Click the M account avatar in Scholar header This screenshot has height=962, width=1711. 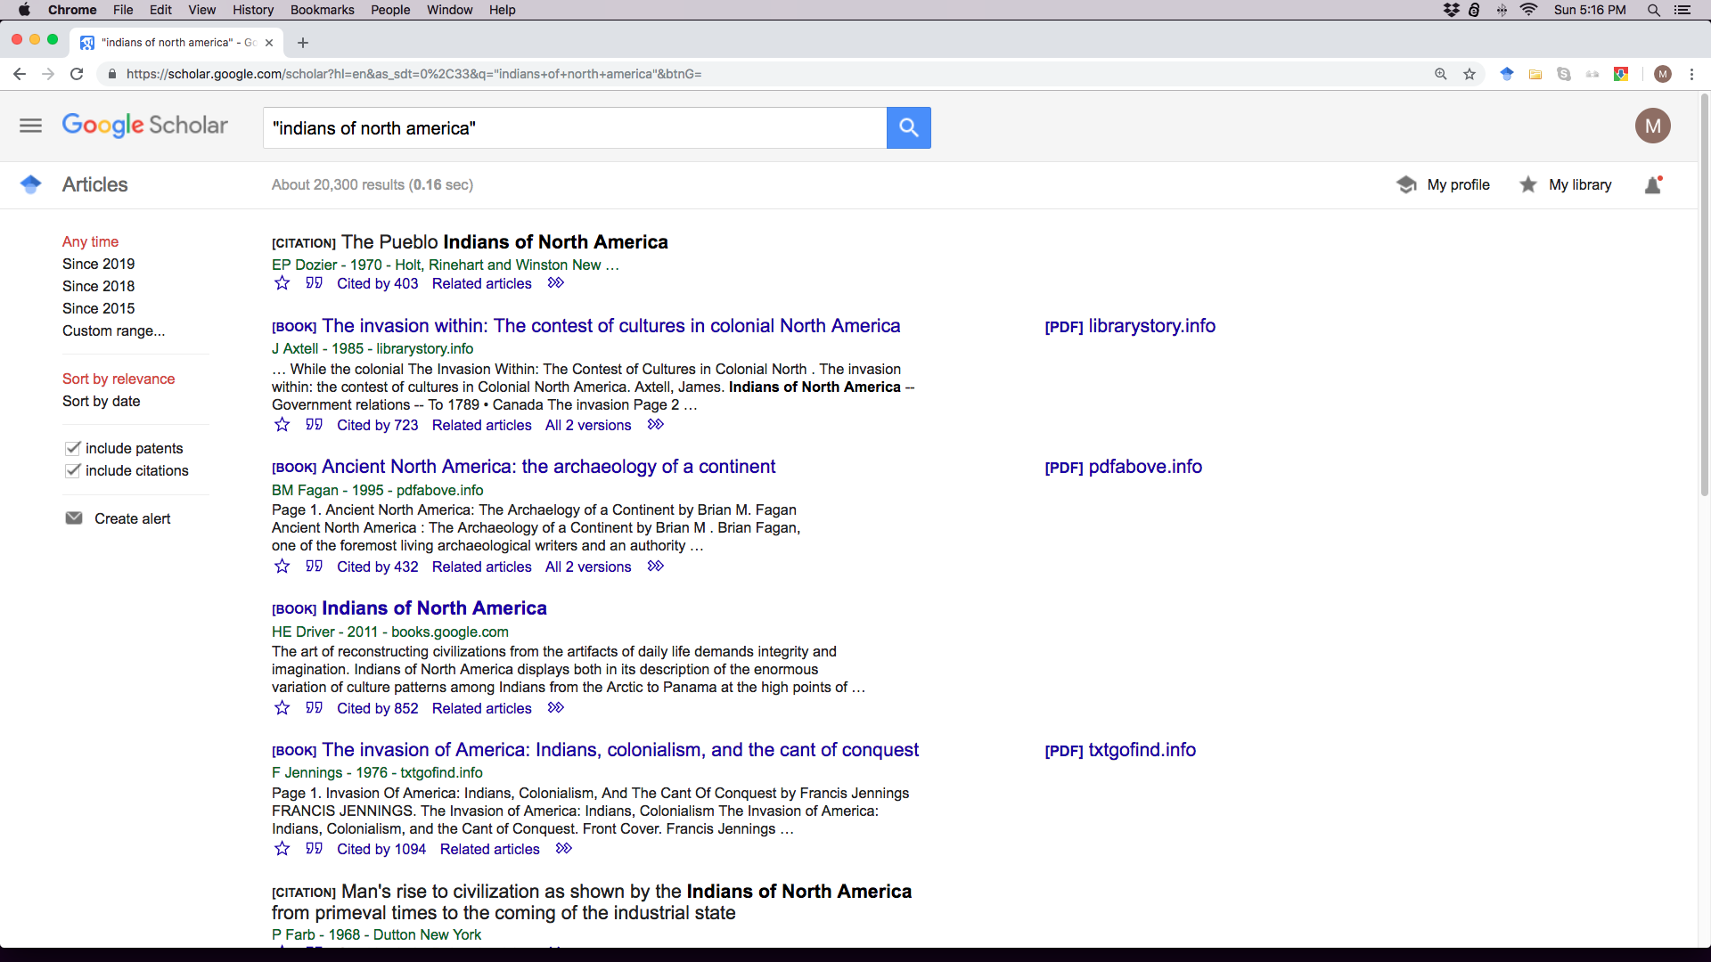coord(1652,126)
